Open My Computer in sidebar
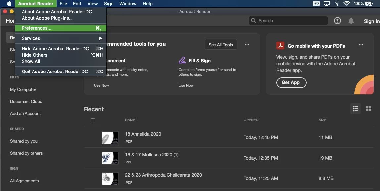 pyautogui.click(x=23, y=89)
